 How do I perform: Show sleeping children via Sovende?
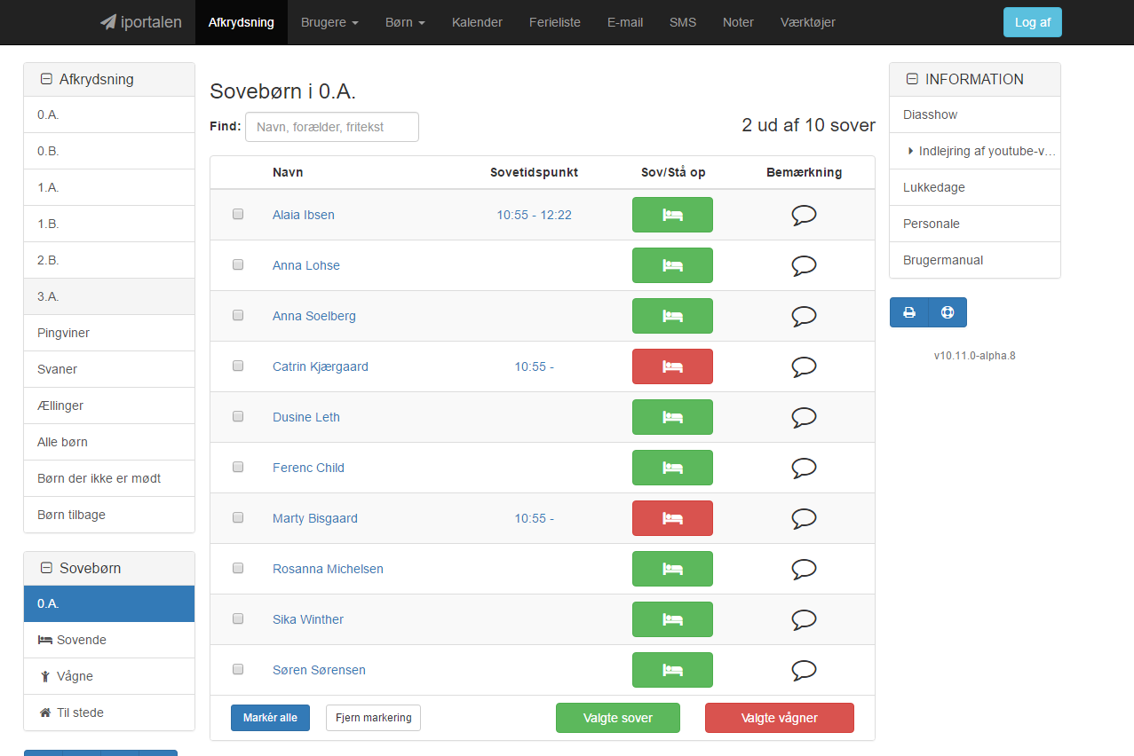[109, 640]
